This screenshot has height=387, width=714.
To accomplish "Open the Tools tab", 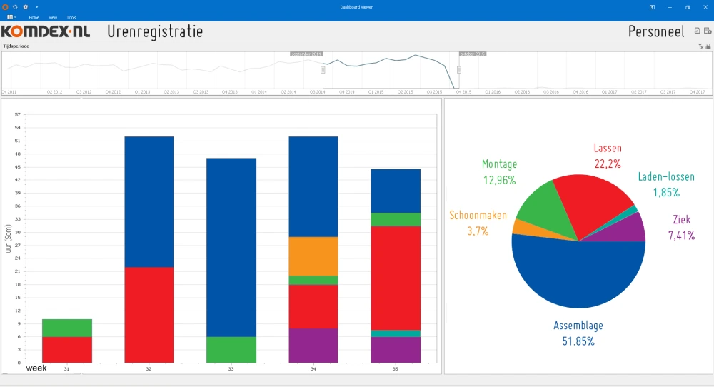I will tap(71, 16).
